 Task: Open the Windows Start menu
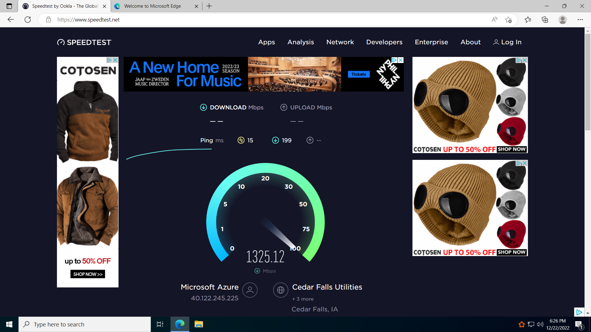click(9, 324)
